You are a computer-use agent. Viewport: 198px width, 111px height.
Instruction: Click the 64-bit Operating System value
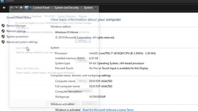tap(117, 63)
